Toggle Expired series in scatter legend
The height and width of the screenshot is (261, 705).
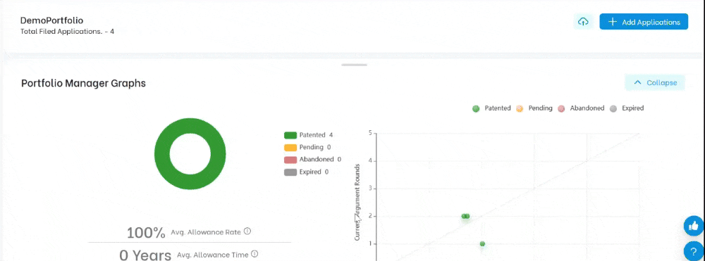[x=626, y=108]
